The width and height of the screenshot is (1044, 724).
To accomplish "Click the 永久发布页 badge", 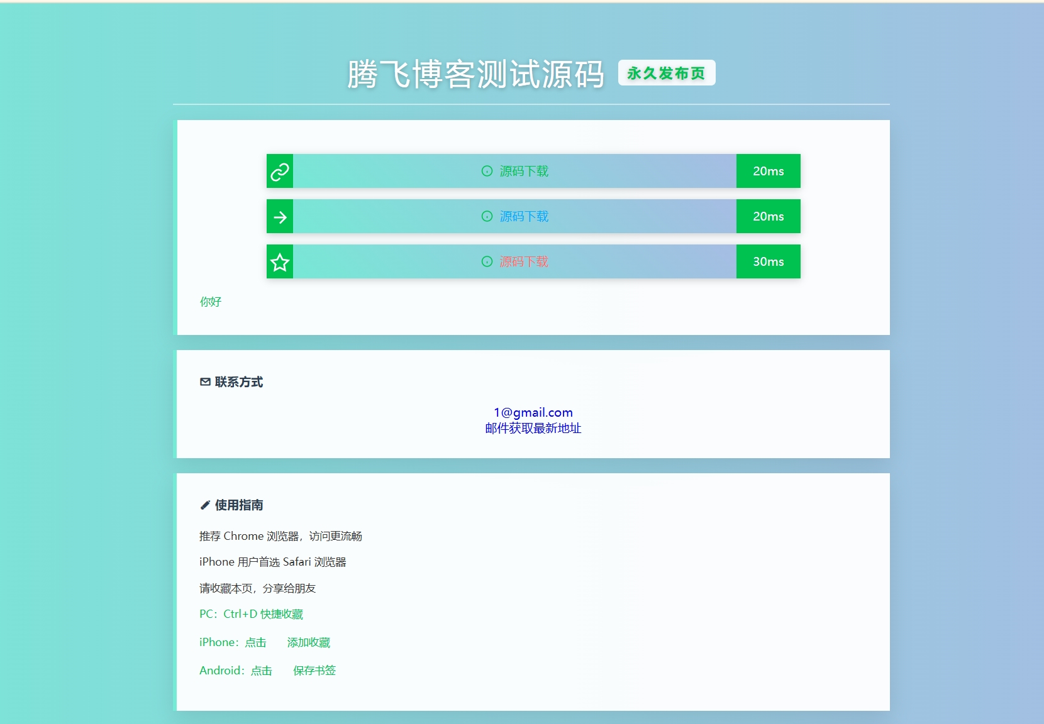I will 667,73.
